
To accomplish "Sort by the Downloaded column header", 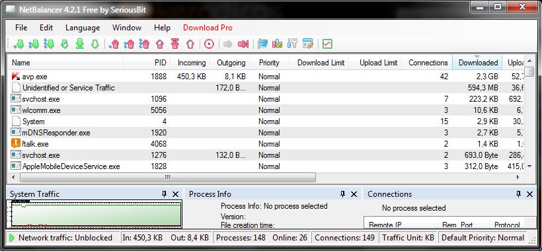I will pyautogui.click(x=477, y=63).
